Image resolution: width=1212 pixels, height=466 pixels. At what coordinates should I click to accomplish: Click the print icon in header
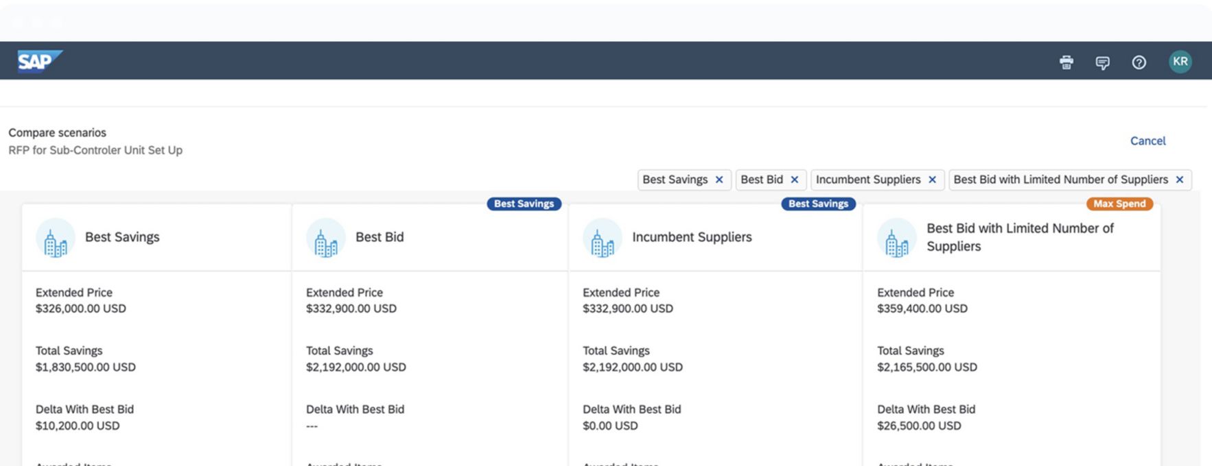click(1066, 62)
